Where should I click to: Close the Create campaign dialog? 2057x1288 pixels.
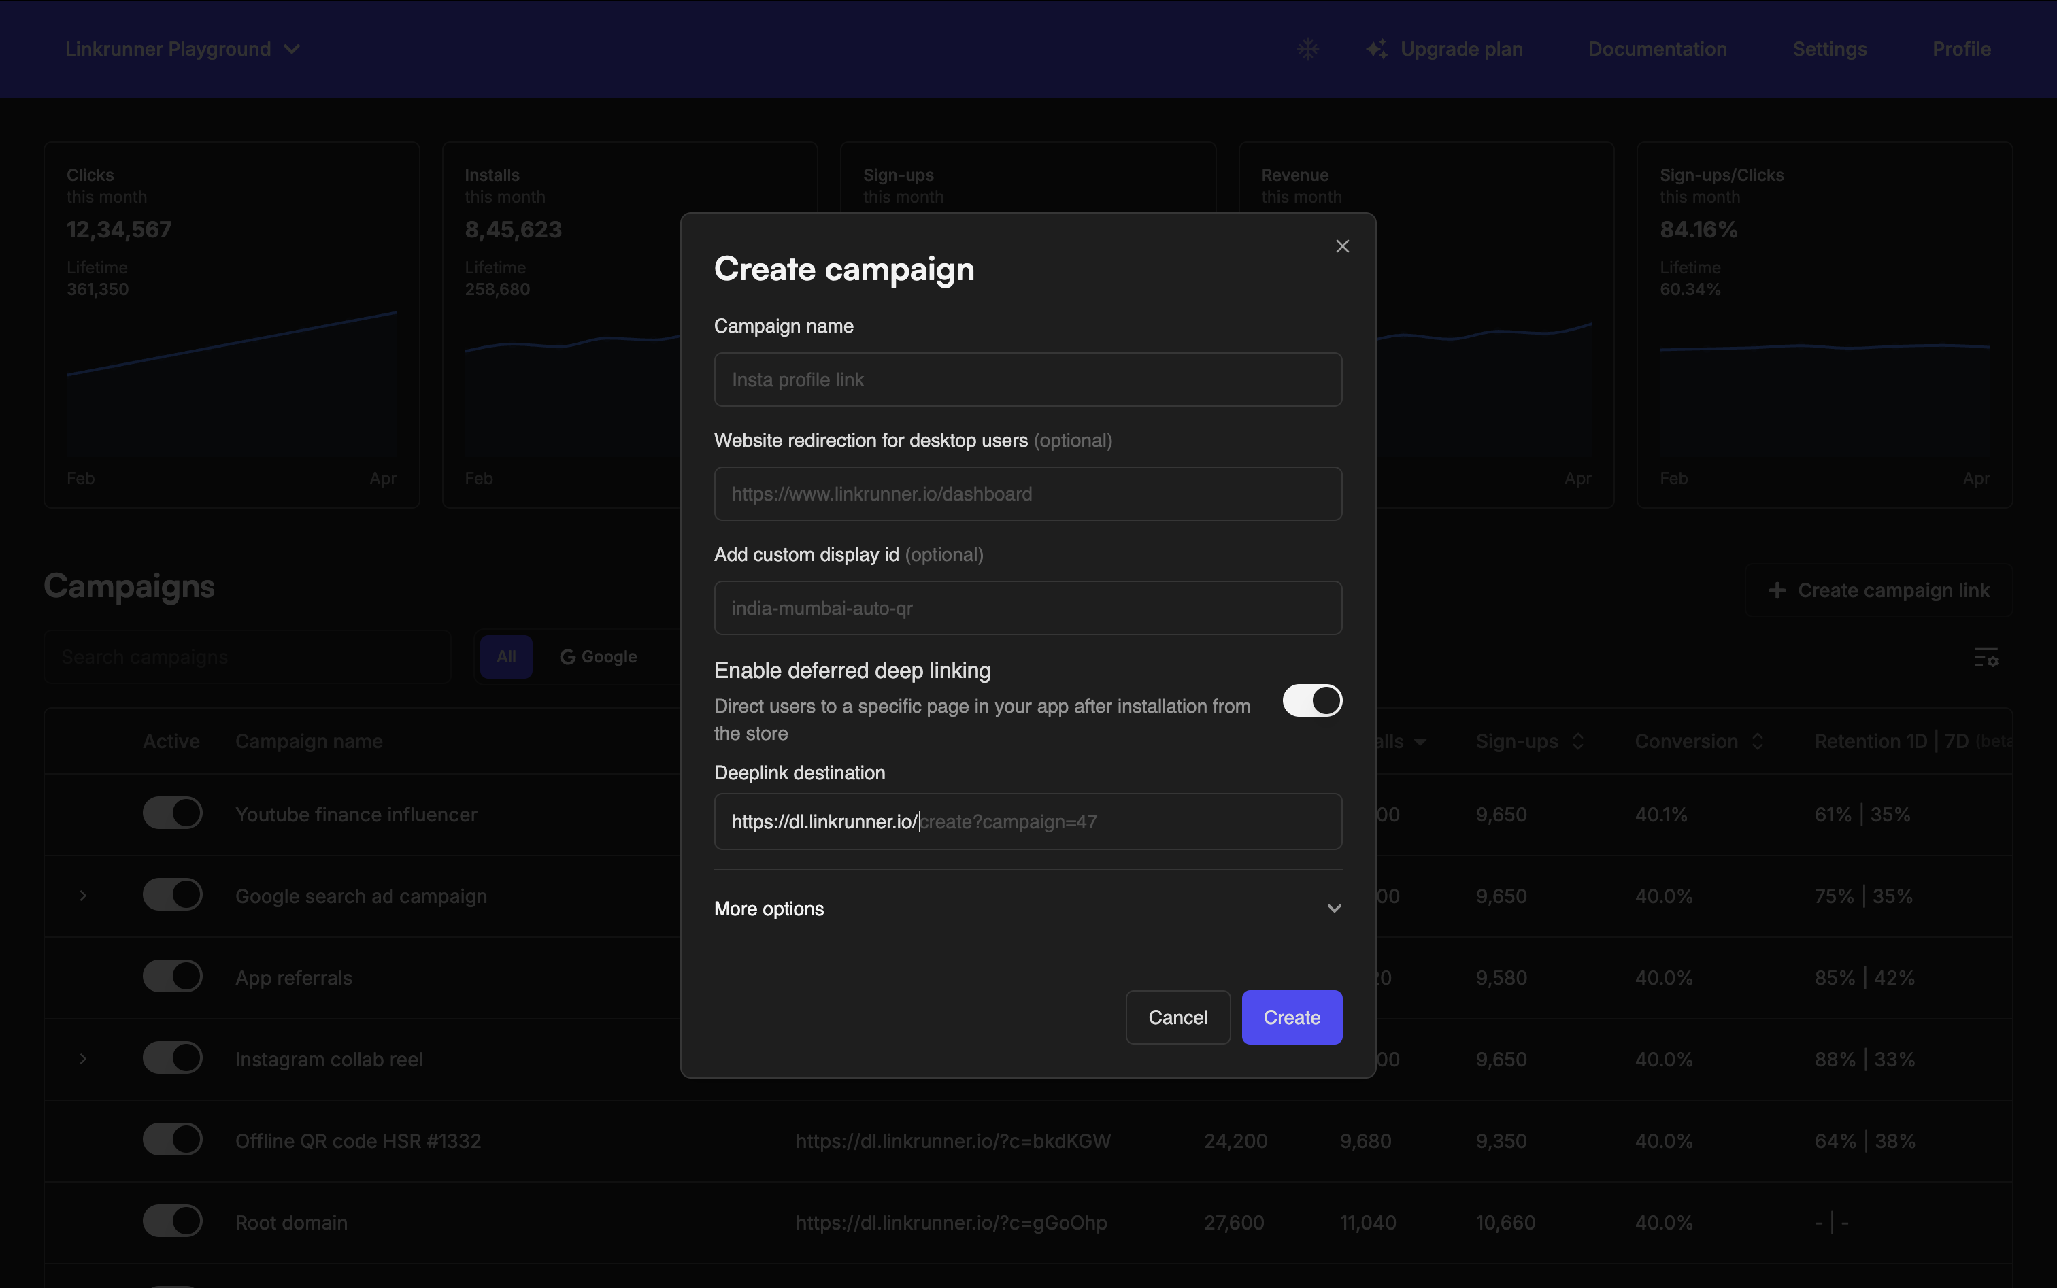click(1342, 245)
